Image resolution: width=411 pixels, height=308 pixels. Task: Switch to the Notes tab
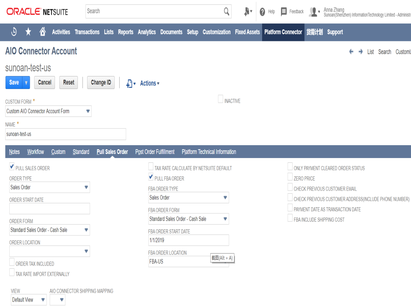tap(14, 152)
